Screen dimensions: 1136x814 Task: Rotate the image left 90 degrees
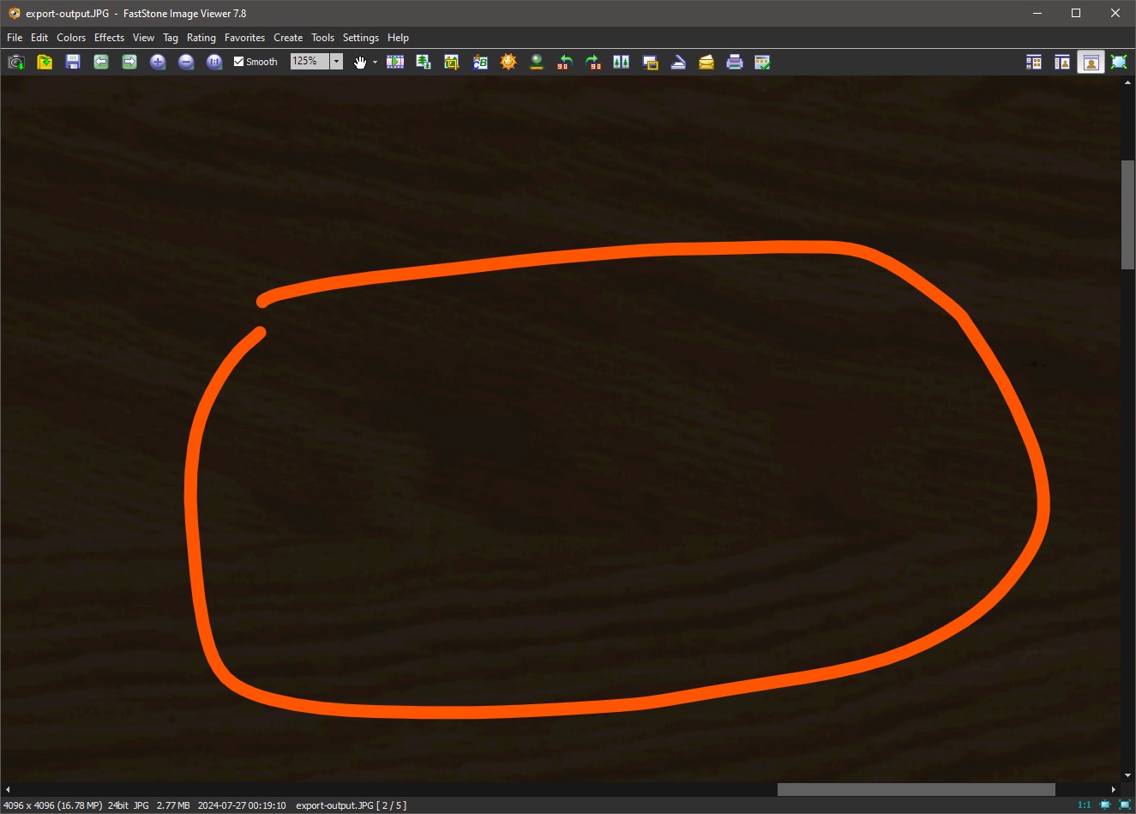(564, 62)
